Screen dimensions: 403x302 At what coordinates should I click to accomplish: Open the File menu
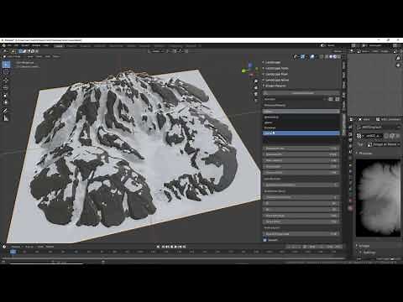pos(10,45)
